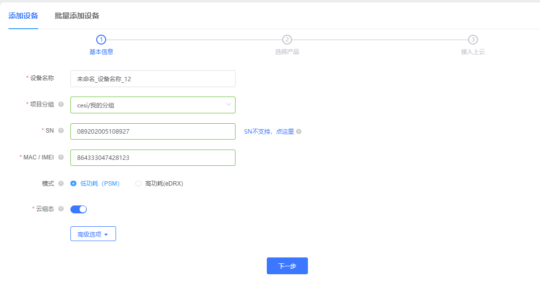Viewport: 540px width, 299px height.
Task: Click step 2 选择产品 circle
Action: click(x=287, y=40)
